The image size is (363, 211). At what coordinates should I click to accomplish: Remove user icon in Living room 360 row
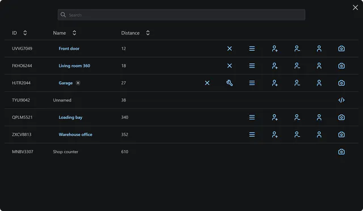pos(297,66)
